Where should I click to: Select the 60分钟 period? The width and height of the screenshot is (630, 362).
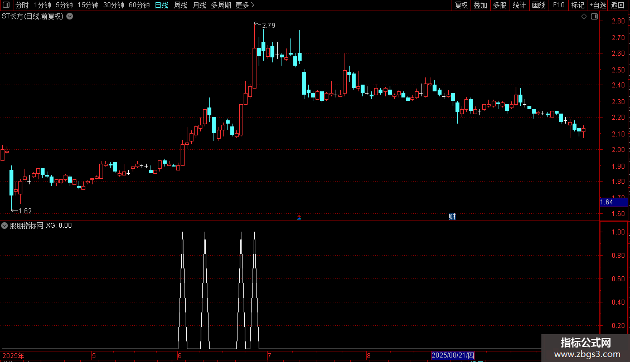click(x=139, y=5)
